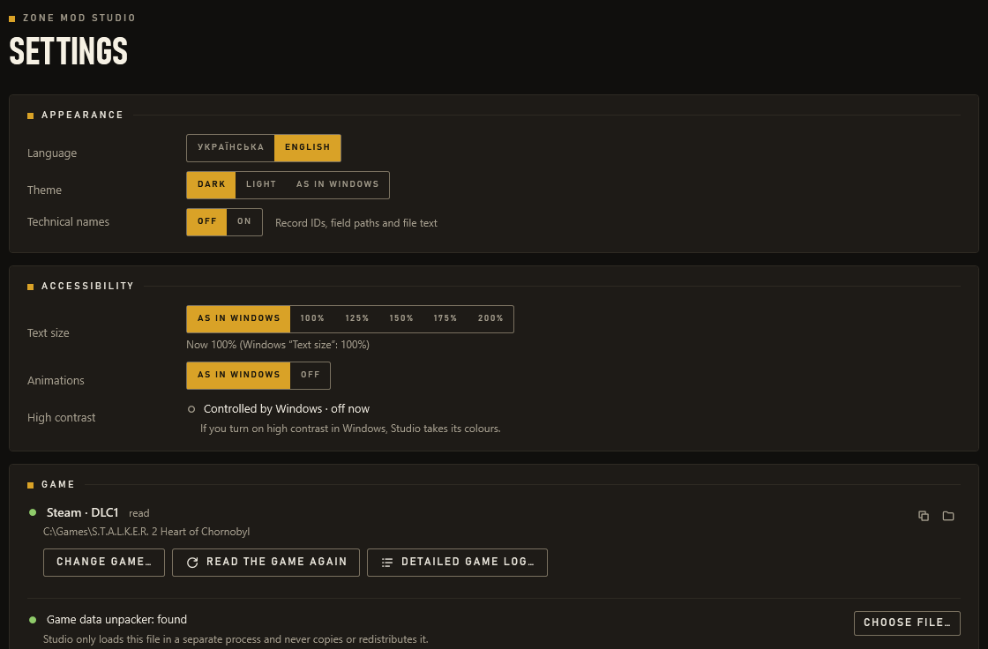Click Choose File for the unpacker
988x649 pixels.
tap(907, 623)
